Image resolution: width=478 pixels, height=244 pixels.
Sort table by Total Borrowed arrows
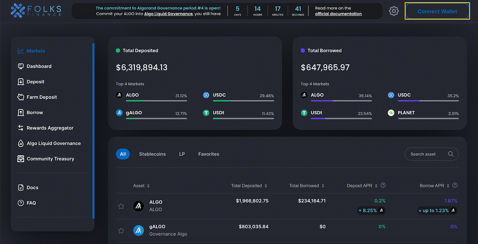point(323,186)
